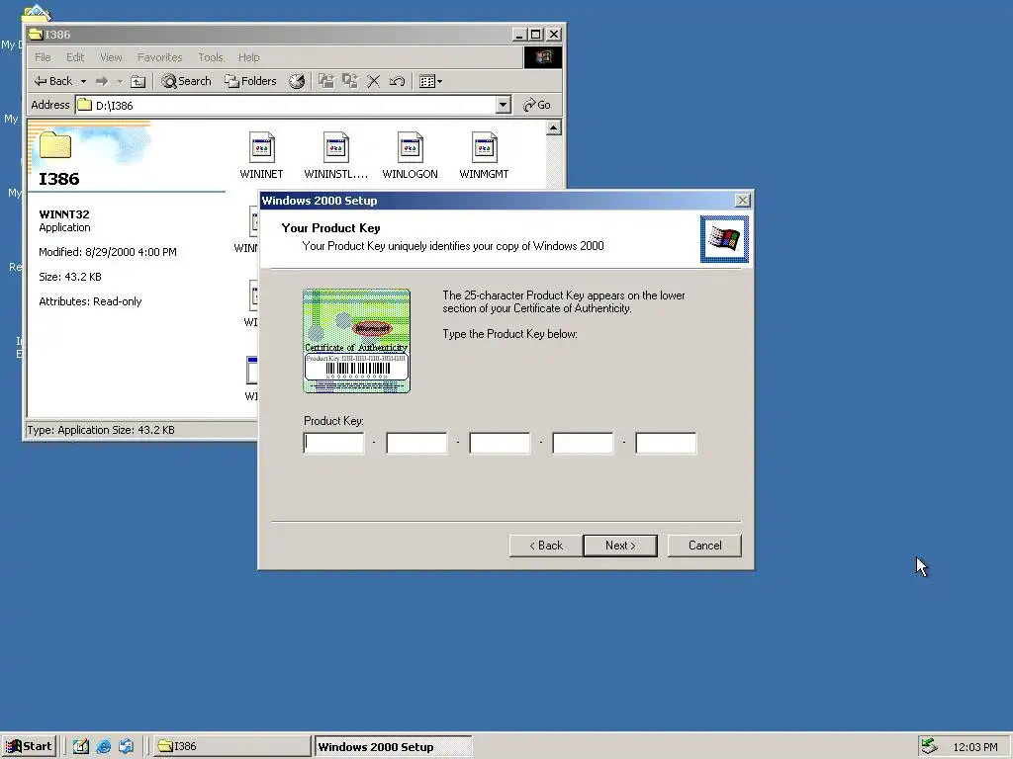Screen dimensions: 1013x759
Task: Maximize the I386 Explorer window
Action: tap(535, 35)
